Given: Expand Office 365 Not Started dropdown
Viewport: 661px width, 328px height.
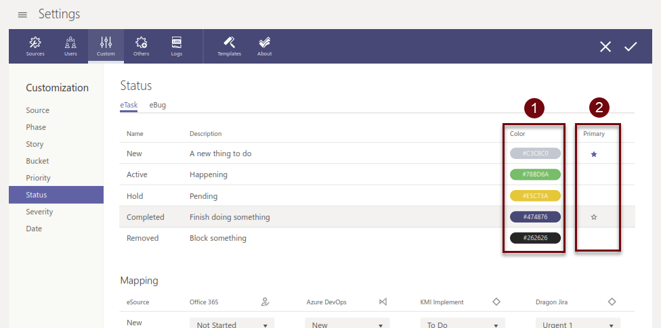Looking at the screenshot, I should click(232, 325).
